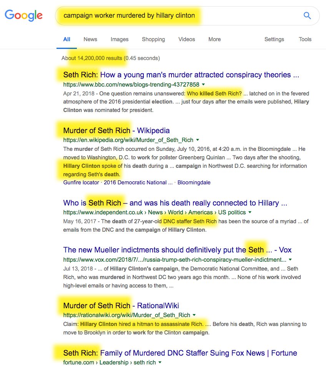Click the rationalwiki.org green URL text
Screen dimensions: 326x366
[126, 315]
